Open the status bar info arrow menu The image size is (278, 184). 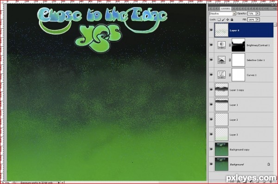pyautogui.click(x=59, y=183)
